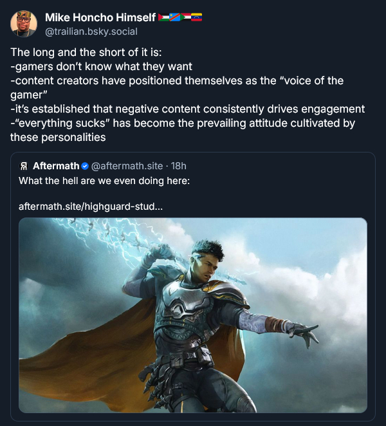Open the aftermath.site/highguard-stud... link
Image resolution: width=386 pixels, height=426 pixels.
(91, 207)
